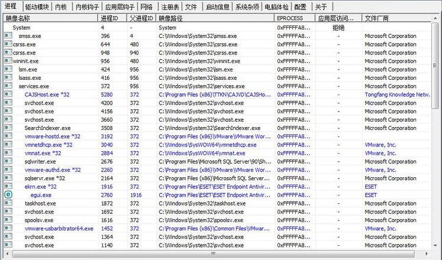Select the egui.exe process name
Viewport: 442px width, 260px height.
[x=41, y=195]
